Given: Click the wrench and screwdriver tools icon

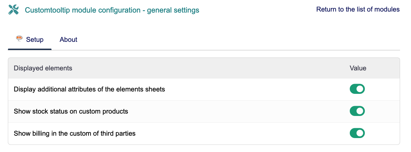Looking at the screenshot, I should point(13,10).
